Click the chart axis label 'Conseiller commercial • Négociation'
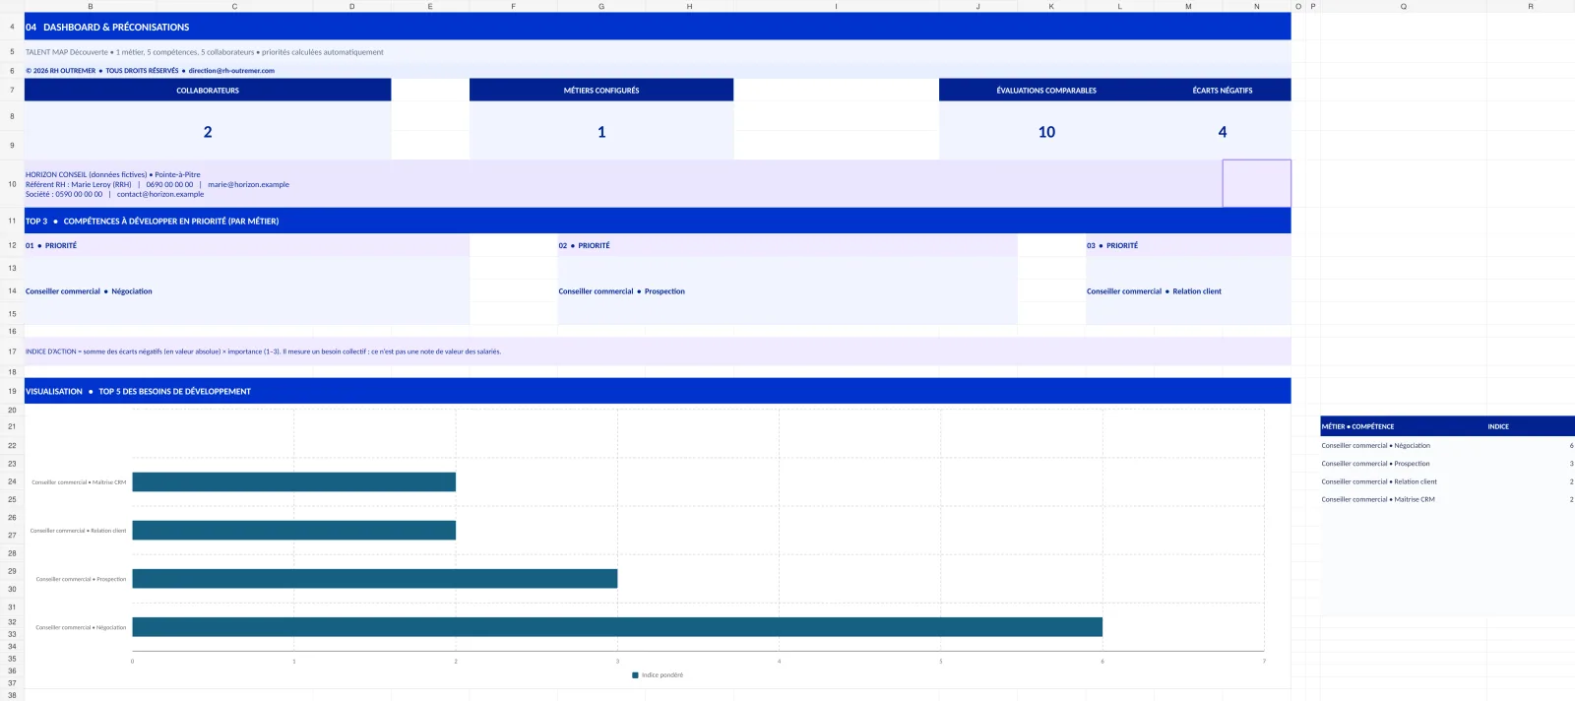 [x=81, y=627]
